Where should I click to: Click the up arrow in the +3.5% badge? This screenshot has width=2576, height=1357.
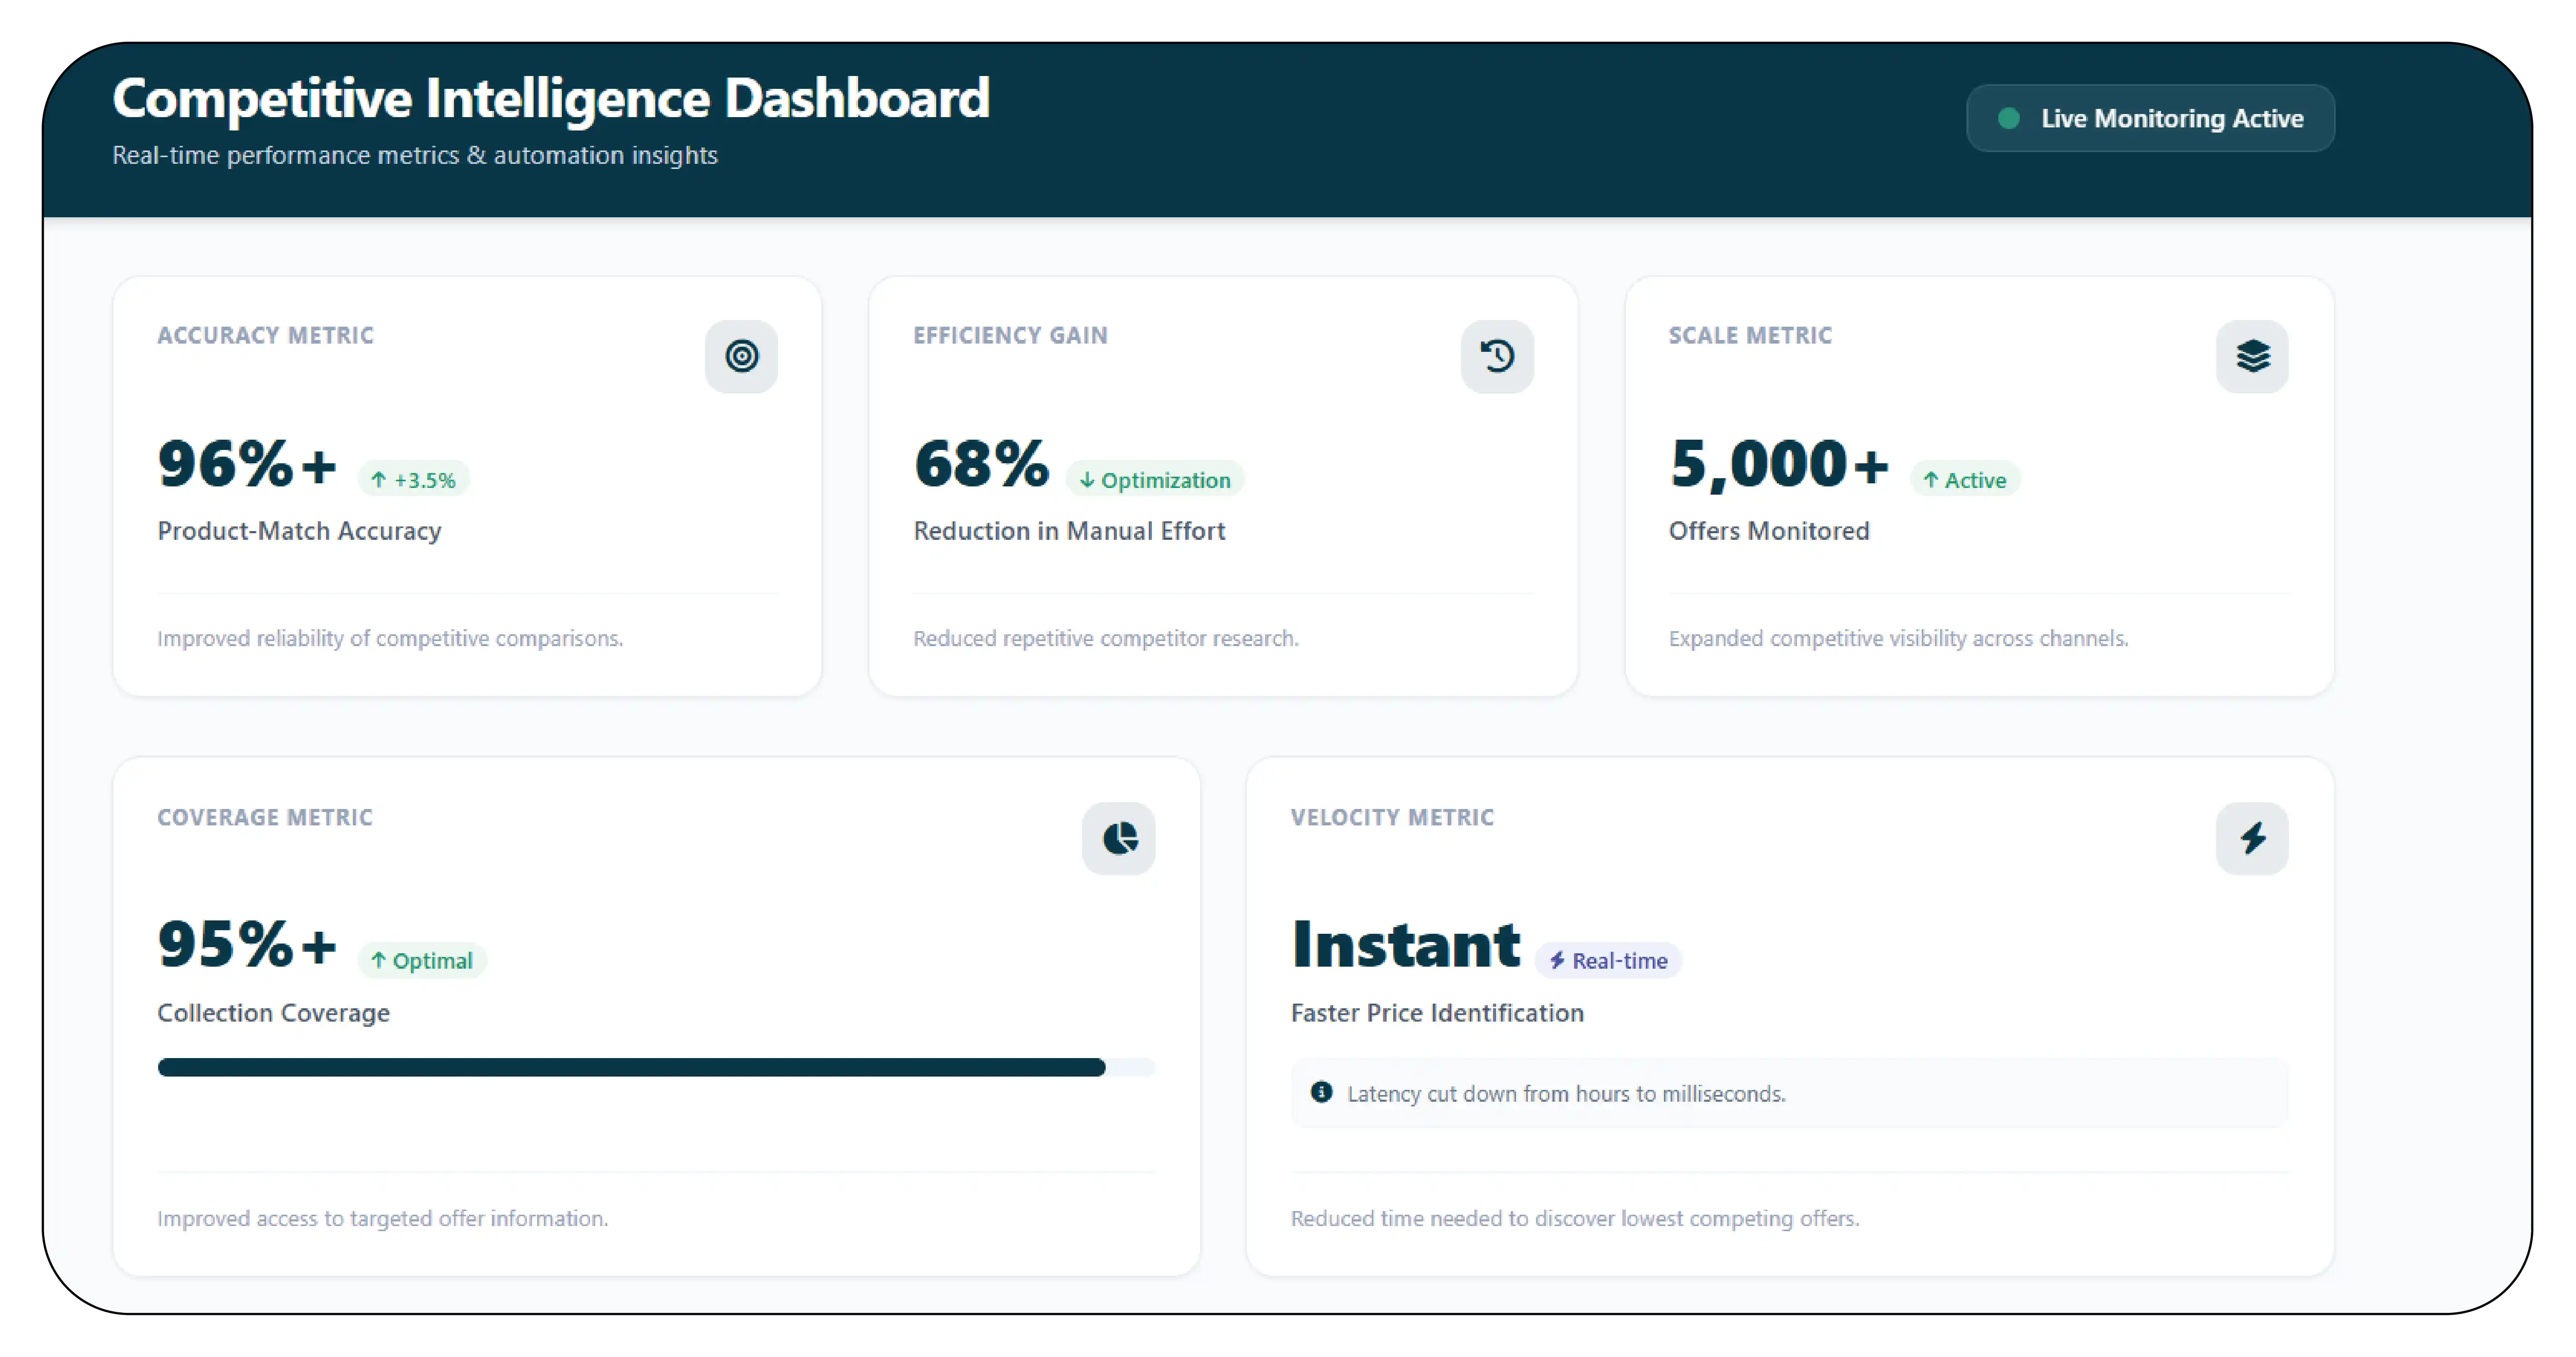click(x=378, y=480)
